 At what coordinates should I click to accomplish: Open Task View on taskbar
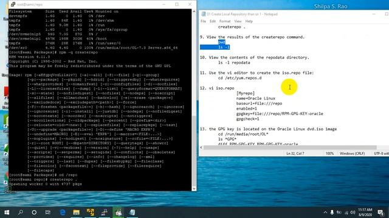tap(48, 213)
